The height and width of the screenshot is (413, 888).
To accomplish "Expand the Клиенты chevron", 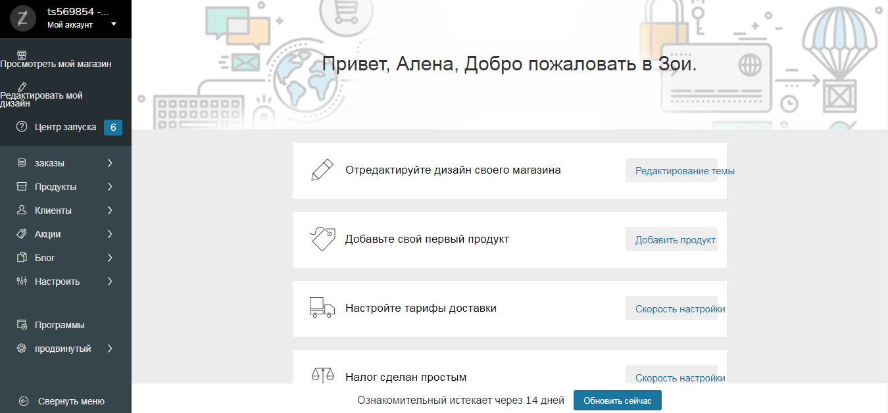I will 110,210.
